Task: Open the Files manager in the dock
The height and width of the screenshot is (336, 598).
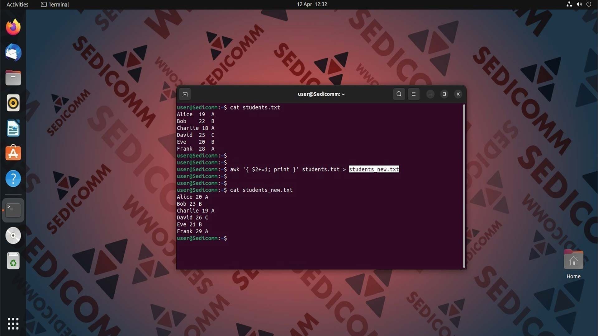Action: pyautogui.click(x=13, y=77)
